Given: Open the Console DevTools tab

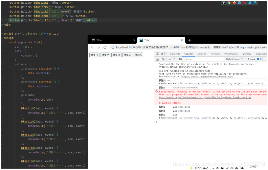Looking at the screenshot, I should click(188, 54).
